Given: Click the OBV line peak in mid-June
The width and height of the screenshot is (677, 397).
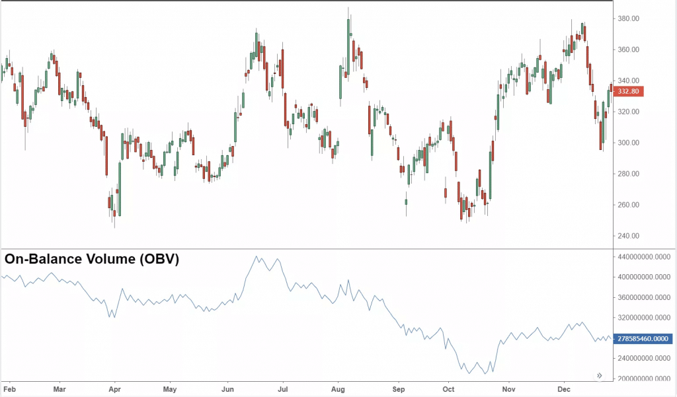Looking at the screenshot, I should [x=257, y=257].
